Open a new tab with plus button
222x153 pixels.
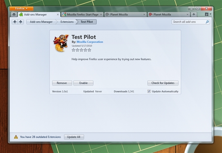(194, 14)
